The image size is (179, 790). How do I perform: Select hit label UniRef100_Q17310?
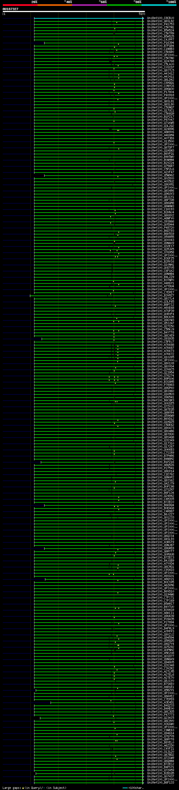click(x=161, y=443)
